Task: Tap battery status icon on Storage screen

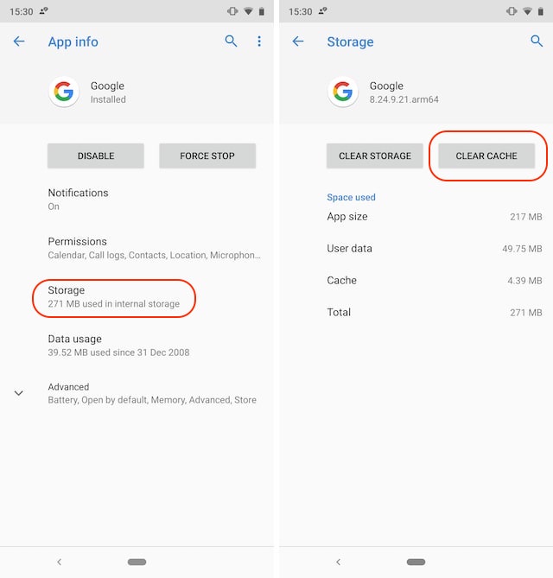Action: [540, 11]
